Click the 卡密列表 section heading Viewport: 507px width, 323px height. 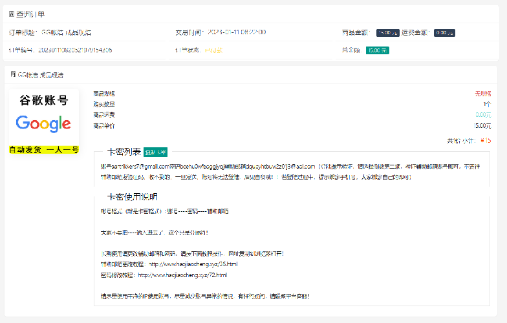coord(124,152)
